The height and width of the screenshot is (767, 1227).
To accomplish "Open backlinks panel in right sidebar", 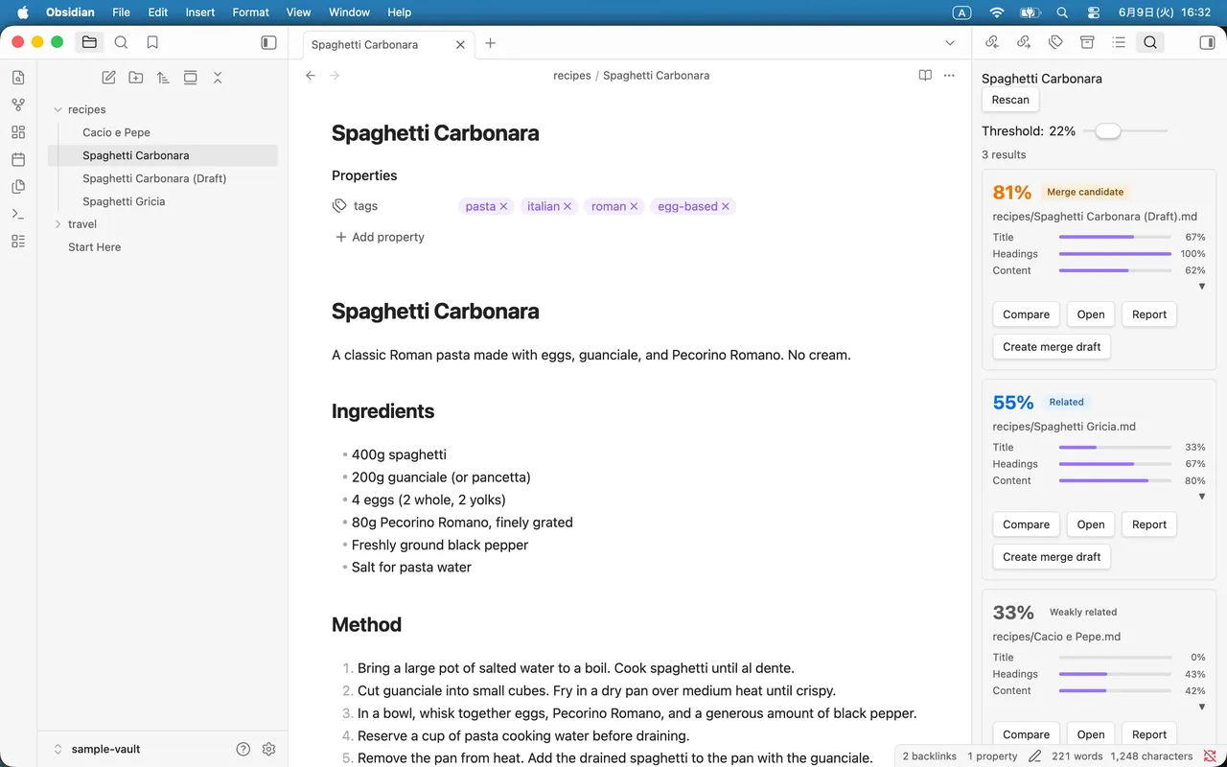I will click(992, 42).
